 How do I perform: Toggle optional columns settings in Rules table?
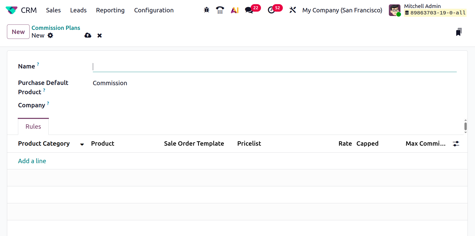point(456,144)
